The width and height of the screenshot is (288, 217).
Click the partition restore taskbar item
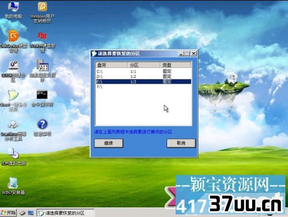(x=65, y=213)
